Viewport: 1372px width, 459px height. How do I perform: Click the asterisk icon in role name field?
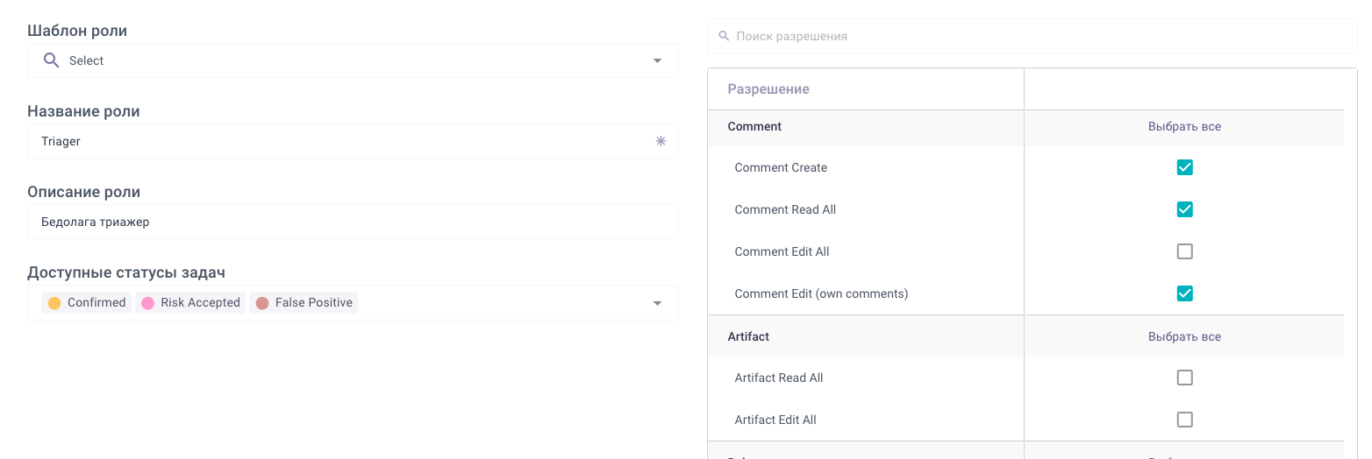pyautogui.click(x=661, y=141)
